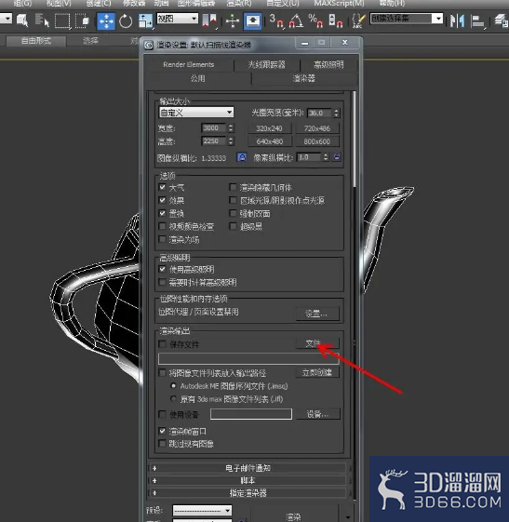Enable the 渲染隐藏几何体 checkbox
509x522 pixels.
233,187
